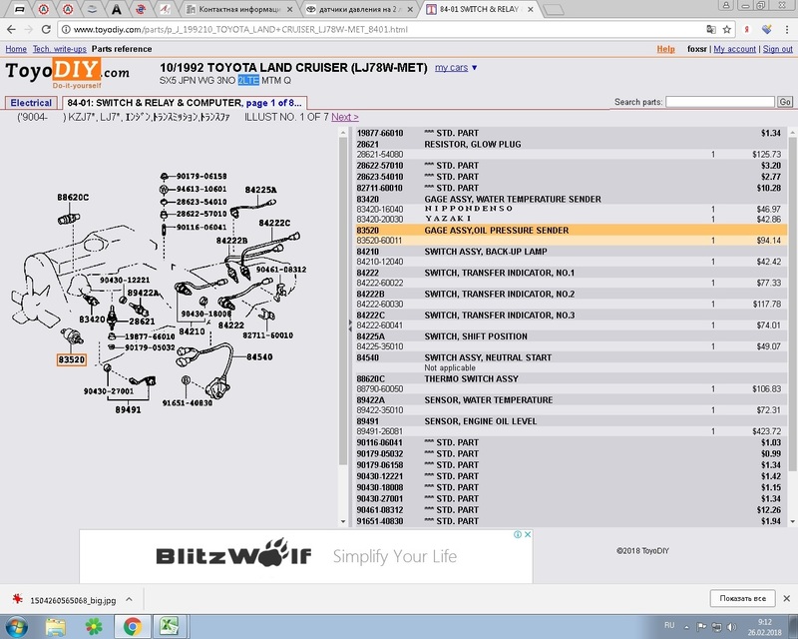Open the ICQ flower icon in taskbar
The image size is (798, 639).
point(94,626)
